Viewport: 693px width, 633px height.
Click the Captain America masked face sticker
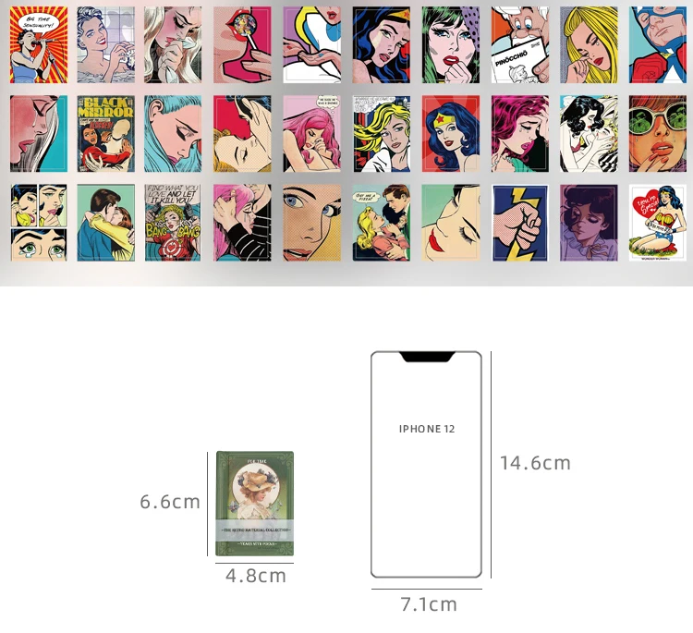pos(658,44)
